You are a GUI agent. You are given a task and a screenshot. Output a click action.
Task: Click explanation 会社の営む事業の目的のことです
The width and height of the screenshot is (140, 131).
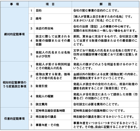pyautogui.click(x=105, y=10)
